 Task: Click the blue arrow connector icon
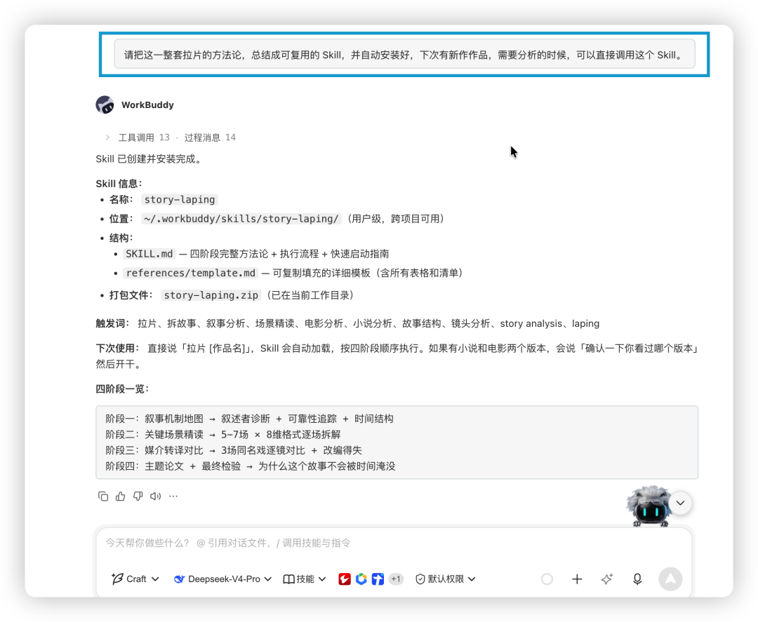pos(378,579)
